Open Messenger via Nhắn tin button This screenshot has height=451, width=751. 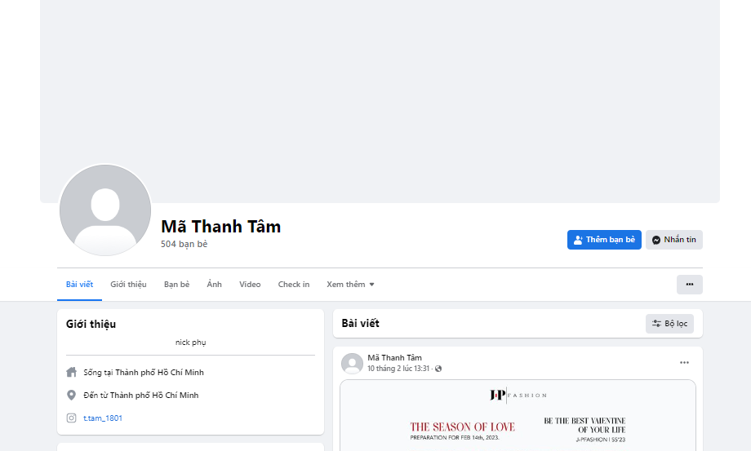point(673,240)
